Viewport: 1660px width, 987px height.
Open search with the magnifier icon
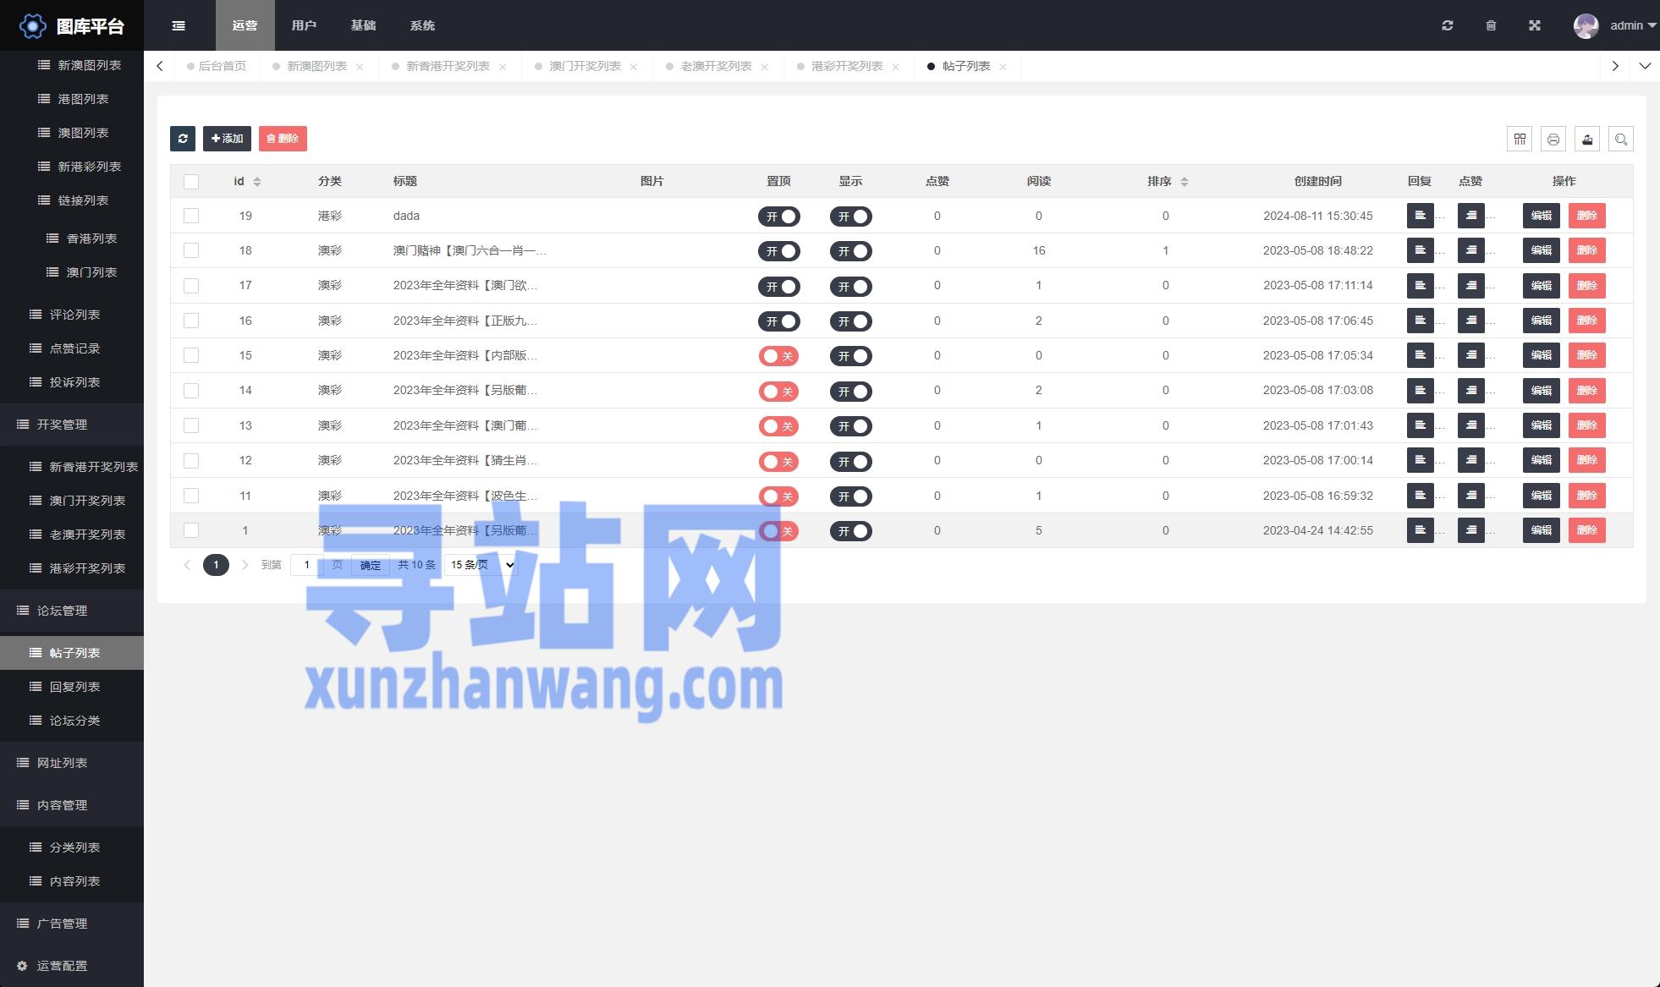(1621, 139)
